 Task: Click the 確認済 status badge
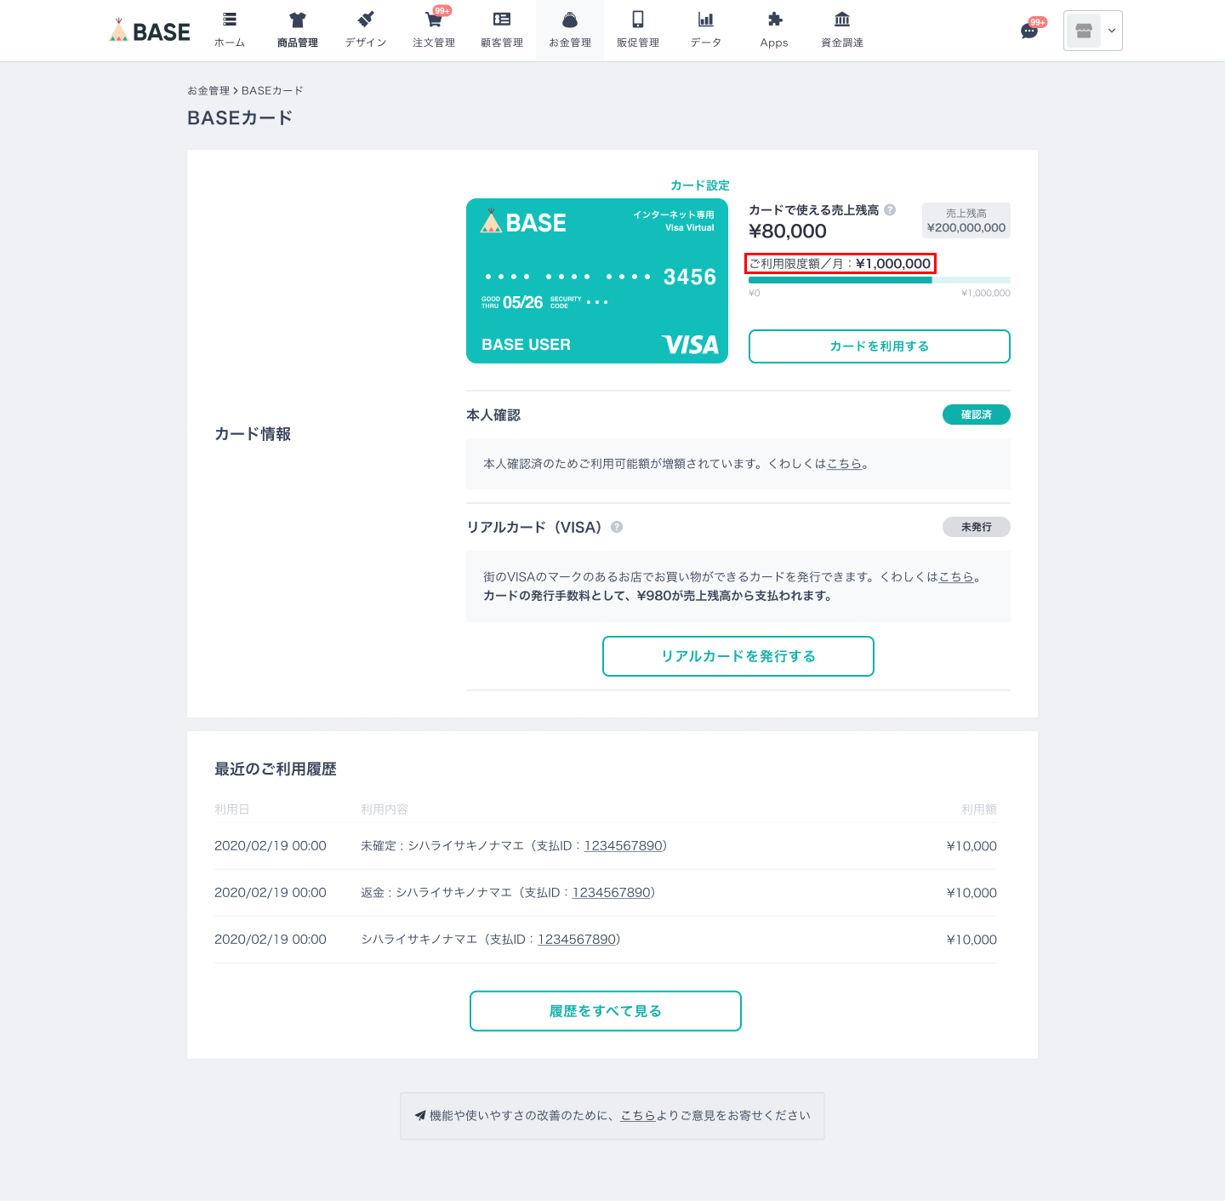pos(977,415)
